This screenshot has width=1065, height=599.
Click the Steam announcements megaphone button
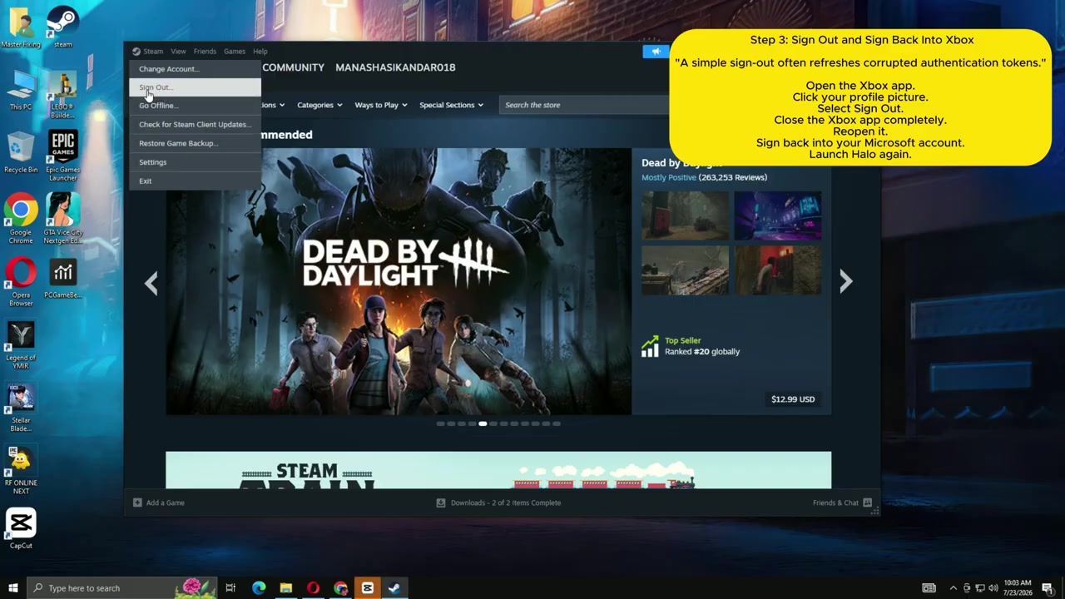[x=656, y=52]
